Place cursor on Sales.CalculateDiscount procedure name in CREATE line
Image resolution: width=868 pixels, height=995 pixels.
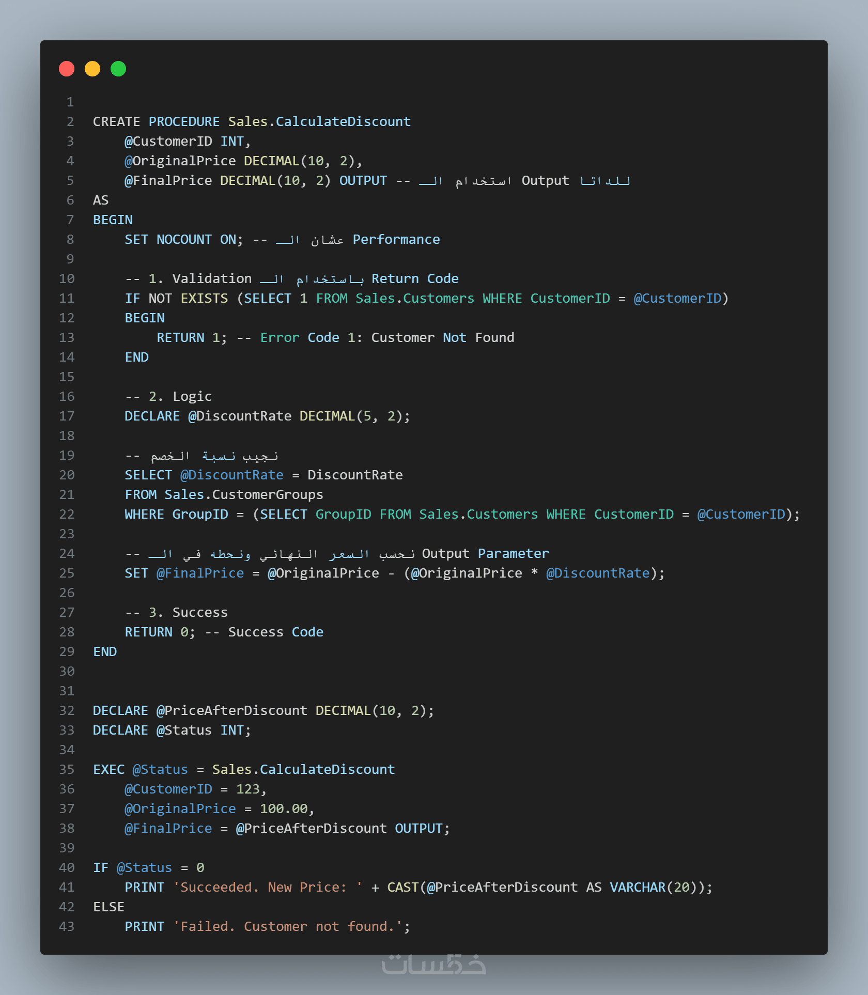click(319, 122)
